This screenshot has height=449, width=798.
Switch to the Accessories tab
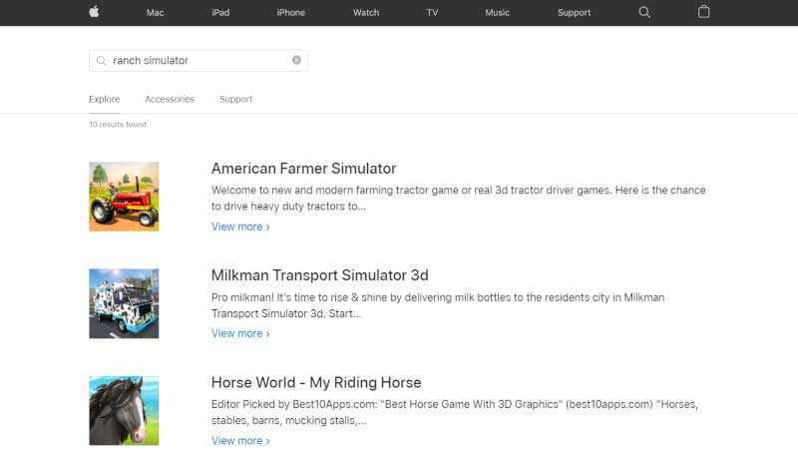point(170,99)
